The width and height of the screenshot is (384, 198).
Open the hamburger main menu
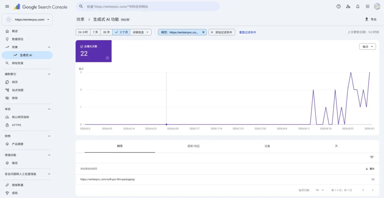point(7,7)
